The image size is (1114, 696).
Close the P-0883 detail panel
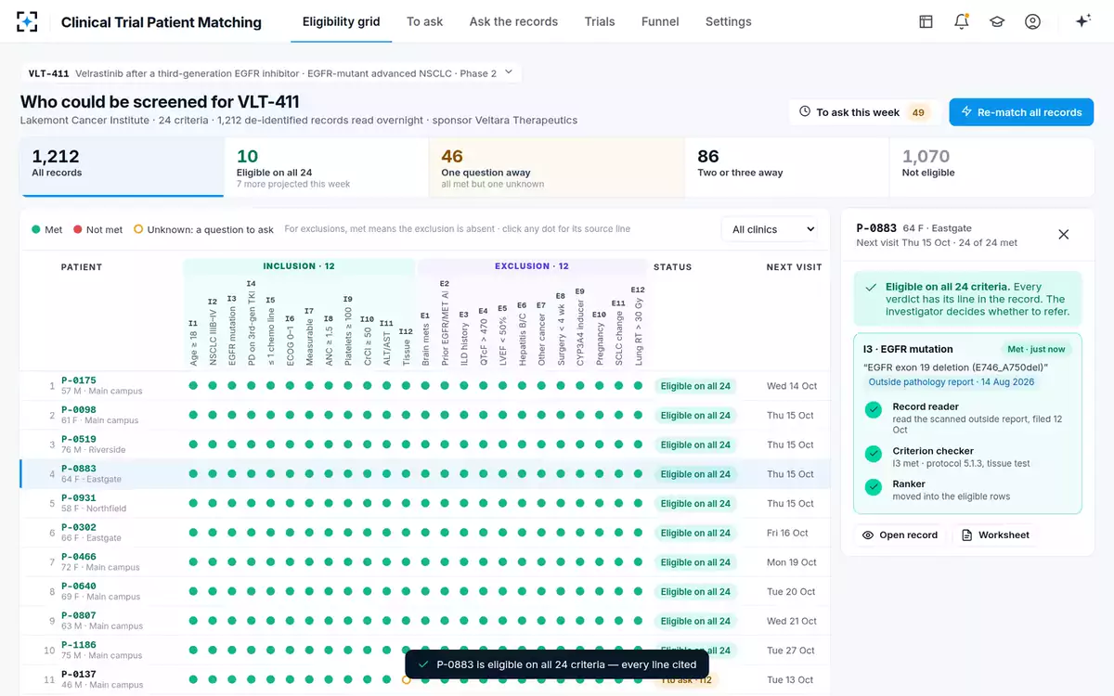(x=1064, y=234)
